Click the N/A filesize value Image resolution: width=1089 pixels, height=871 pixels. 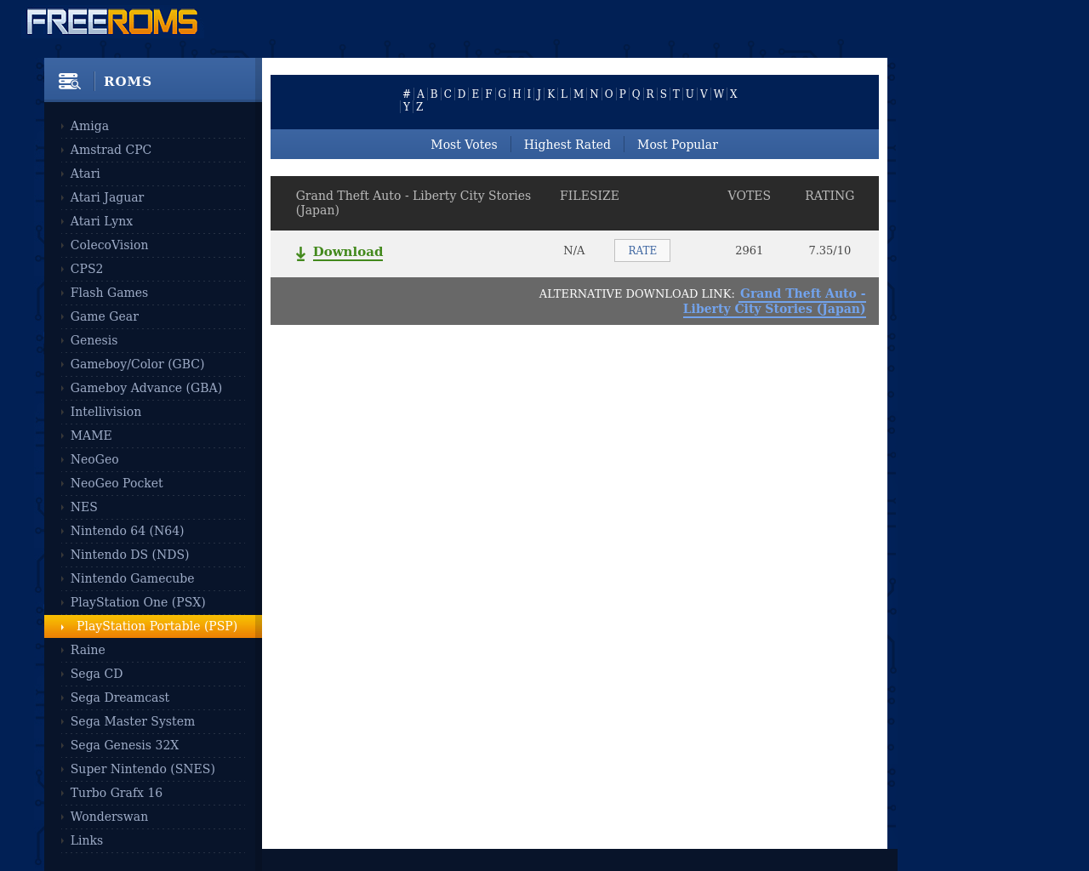[x=574, y=251]
